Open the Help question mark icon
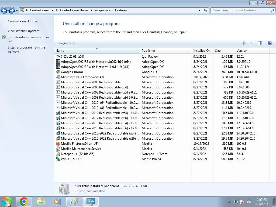The height and width of the screenshot is (207, 276). coord(270,43)
